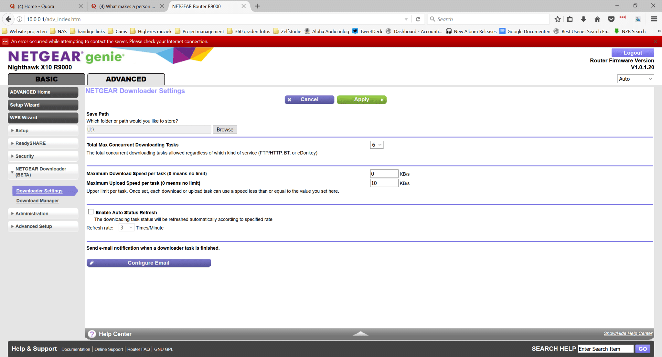Open the 360 graden fotos bookmark folder
This screenshot has height=357, width=662.
(249, 31)
